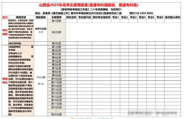Click the 专业6 column header
This screenshot has width=184, height=119.
pyautogui.click(x=159, y=17)
